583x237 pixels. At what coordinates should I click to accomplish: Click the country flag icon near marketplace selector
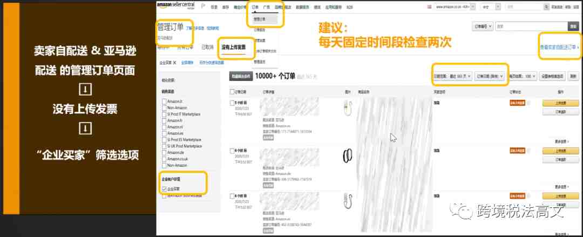(430, 6)
